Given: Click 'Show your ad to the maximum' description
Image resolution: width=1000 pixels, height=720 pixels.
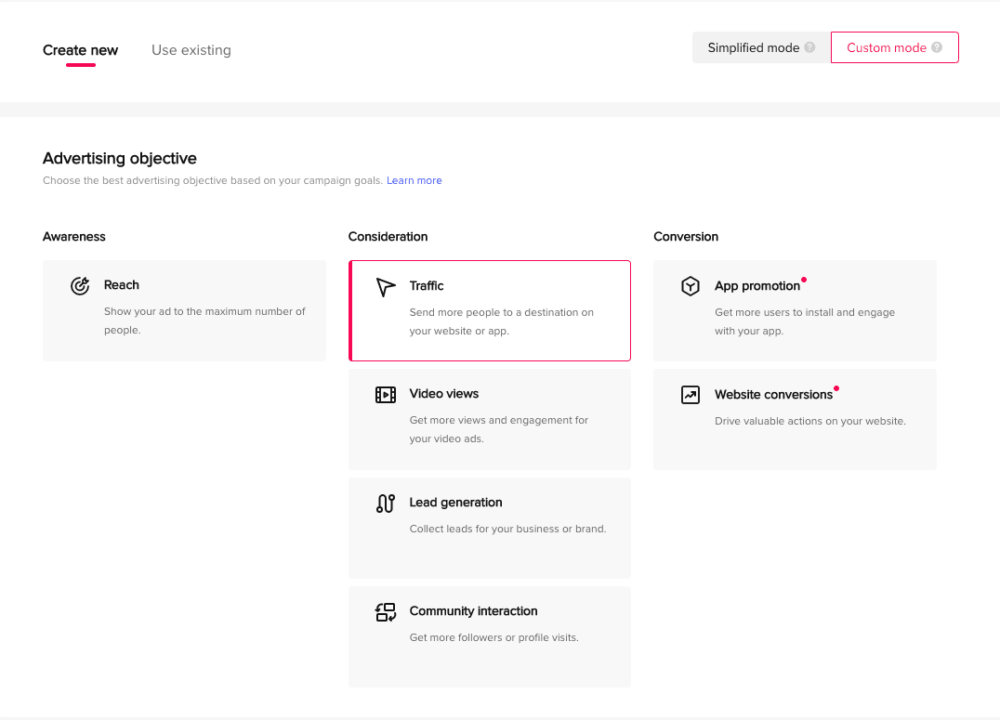Looking at the screenshot, I should pos(204,321).
